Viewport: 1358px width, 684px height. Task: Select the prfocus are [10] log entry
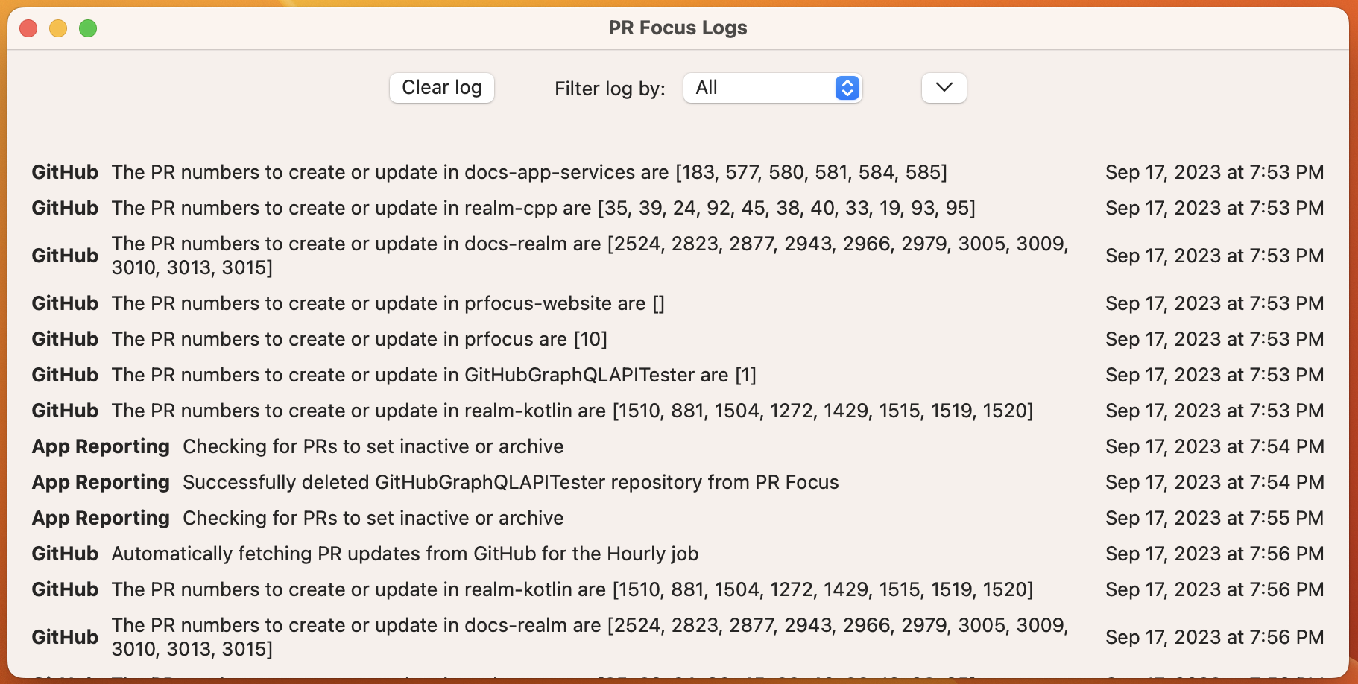(678, 339)
